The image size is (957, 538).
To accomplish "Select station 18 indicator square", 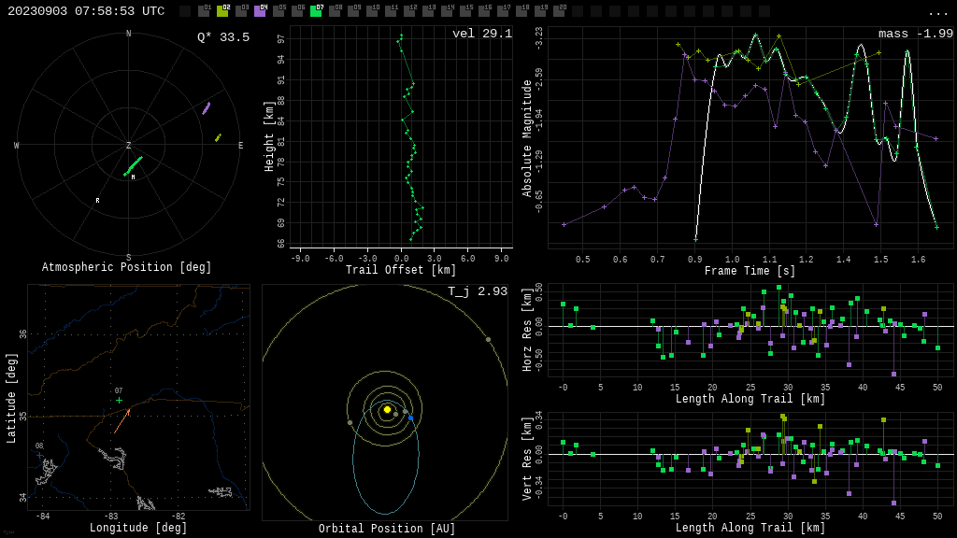I will (521, 10).
